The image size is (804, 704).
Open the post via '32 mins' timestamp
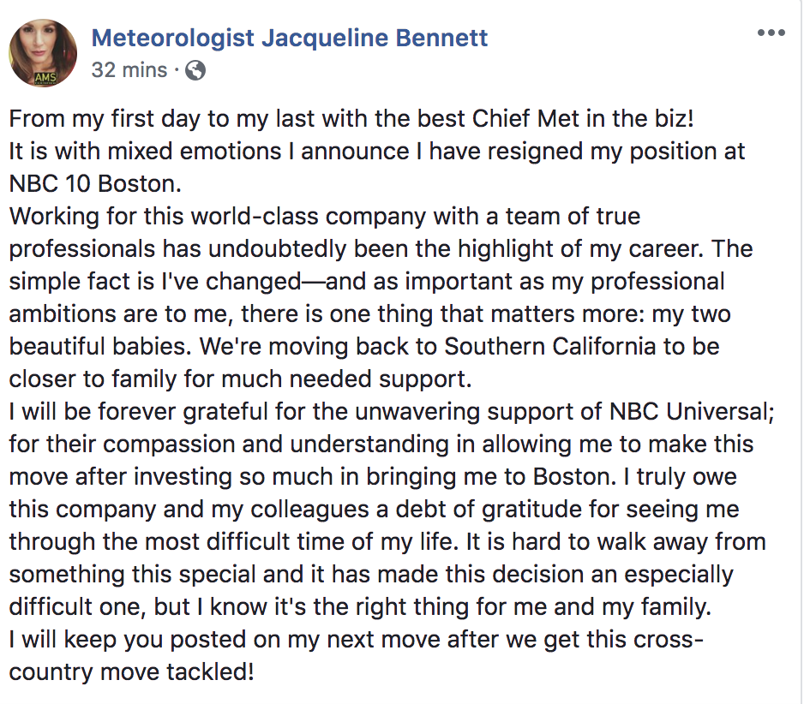(x=129, y=70)
